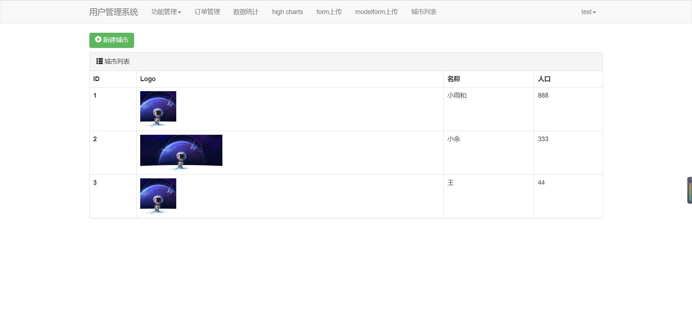Click the caret arrow next to 功能管理
This screenshot has height=325, width=692.
click(x=180, y=12)
